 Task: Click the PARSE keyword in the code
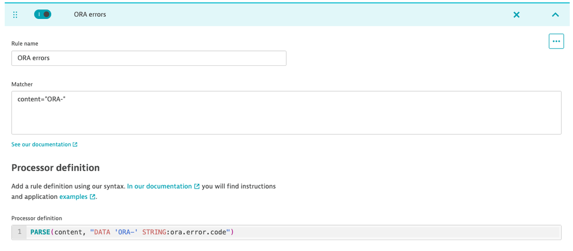(x=40, y=232)
